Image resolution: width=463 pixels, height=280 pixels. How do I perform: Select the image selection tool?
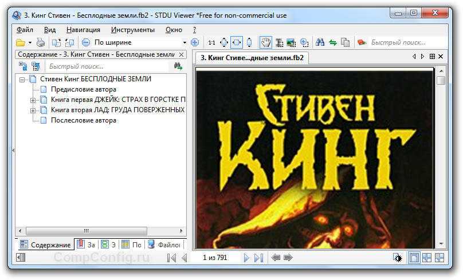tap(291, 43)
